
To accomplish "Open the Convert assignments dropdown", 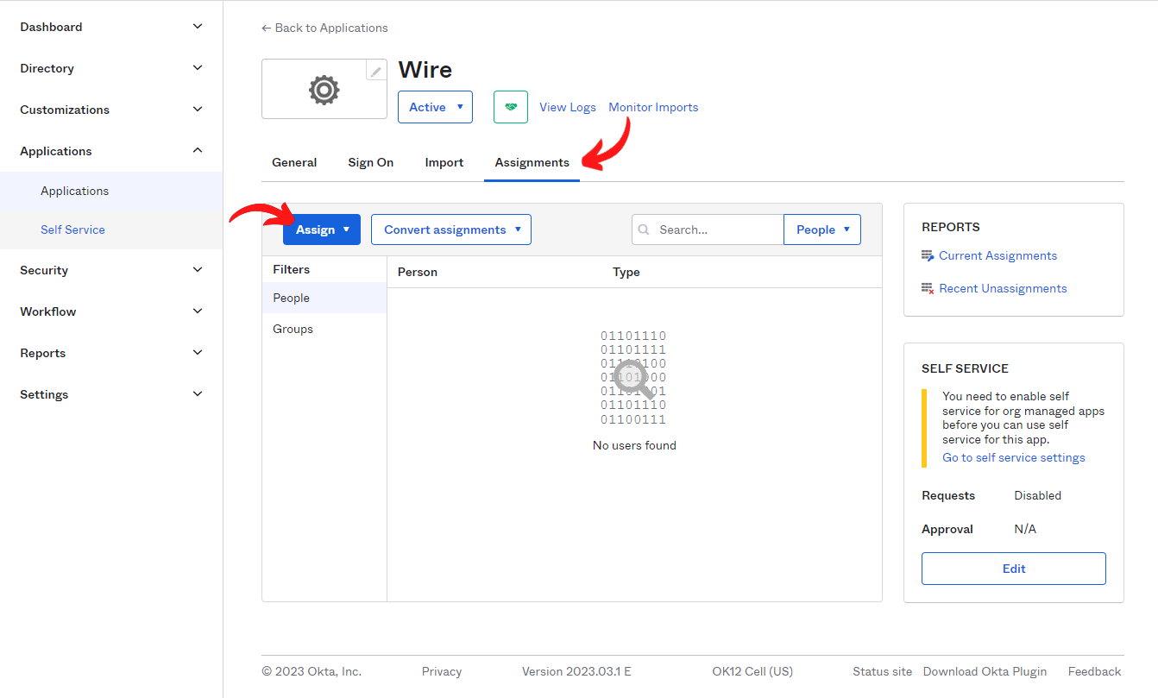I will [x=450, y=230].
